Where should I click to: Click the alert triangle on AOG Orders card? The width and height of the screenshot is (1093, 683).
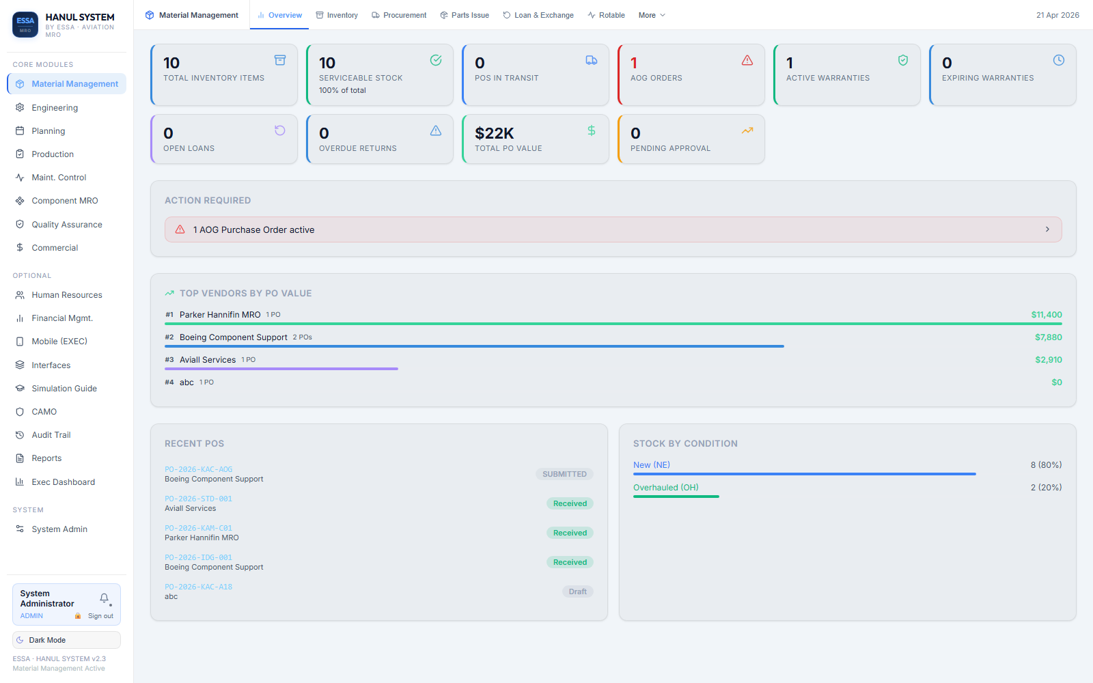(747, 60)
